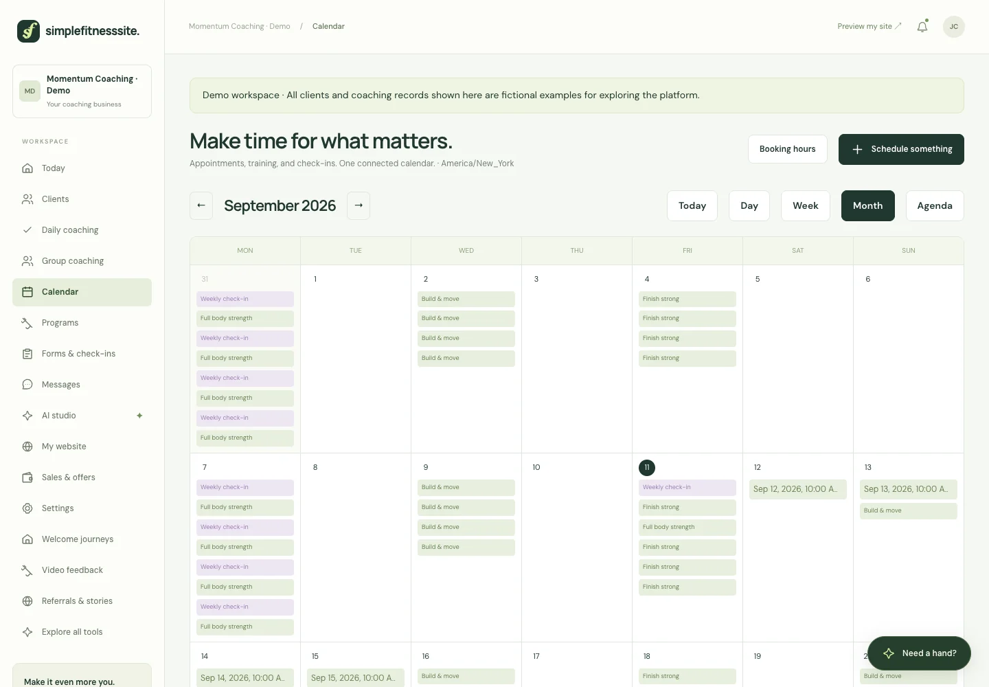Click the Settings gear icon
Image resolution: width=989 pixels, height=687 pixels.
(27, 508)
